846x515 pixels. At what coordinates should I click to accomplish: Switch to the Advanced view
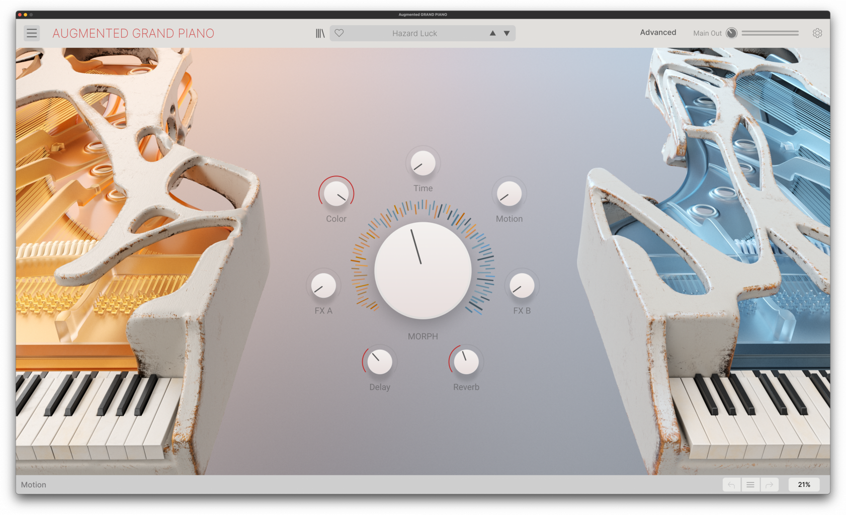pyautogui.click(x=657, y=32)
